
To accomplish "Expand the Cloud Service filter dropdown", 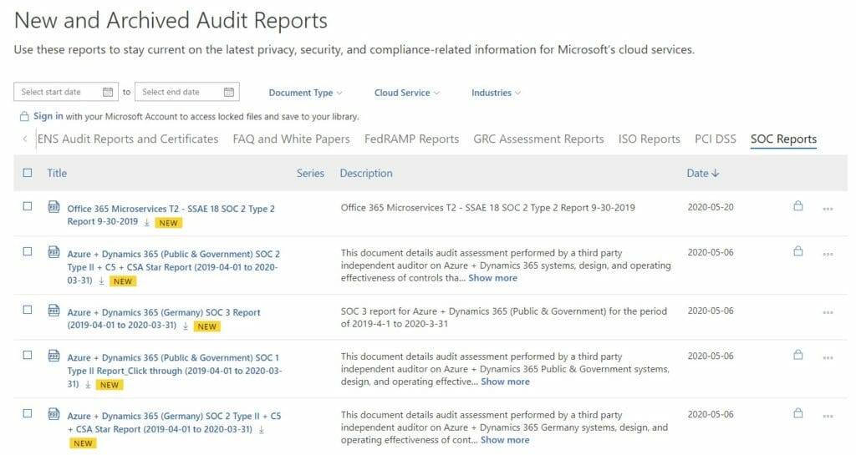I will coord(407,93).
